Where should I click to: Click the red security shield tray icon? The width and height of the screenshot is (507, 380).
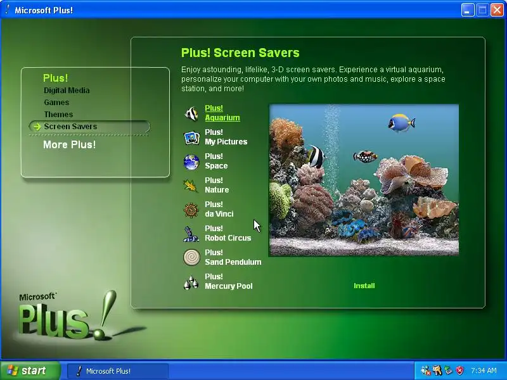click(x=460, y=370)
